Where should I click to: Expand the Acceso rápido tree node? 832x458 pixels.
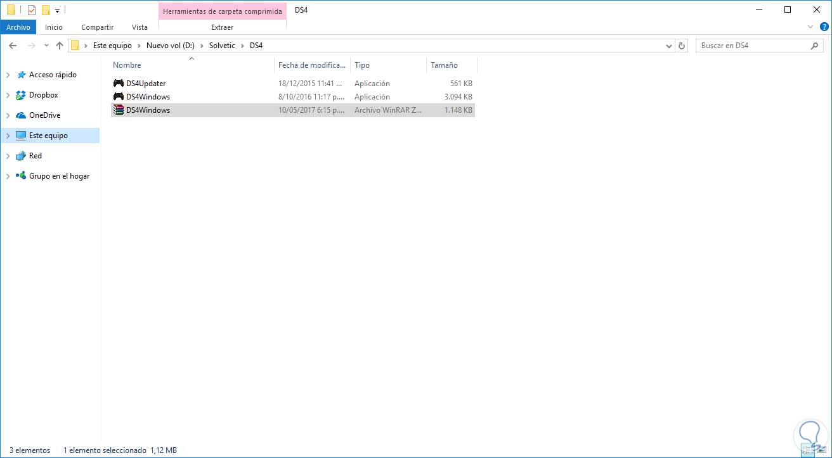click(x=8, y=75)
